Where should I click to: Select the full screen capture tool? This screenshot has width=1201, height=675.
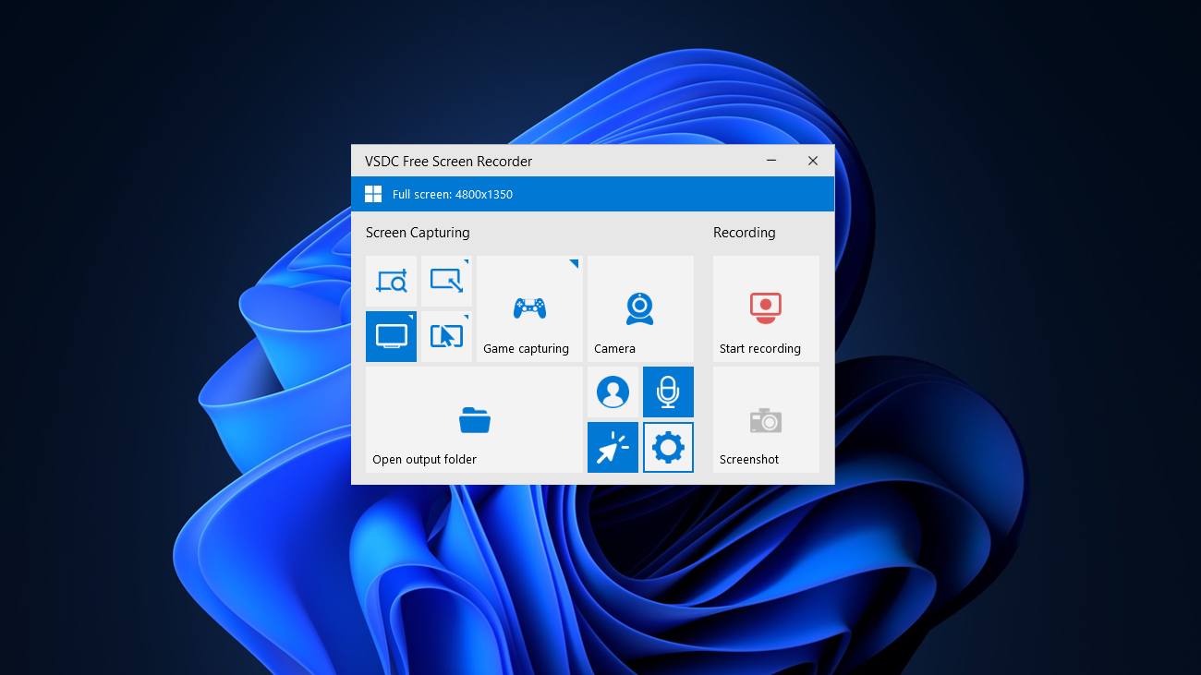tap(391, 336)
